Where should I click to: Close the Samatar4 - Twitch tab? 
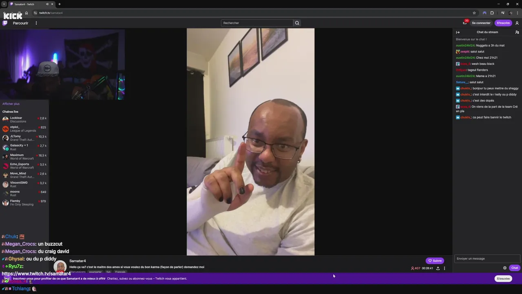[52, 4]
